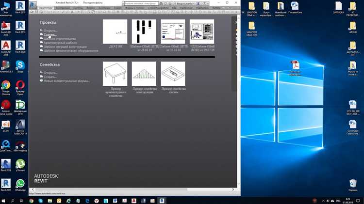Click the QuickTime desktop icon
The height and width of the screenshot is (204, 364).
6,145
